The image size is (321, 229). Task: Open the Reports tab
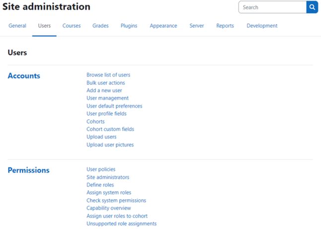click(x=225, y=26)
